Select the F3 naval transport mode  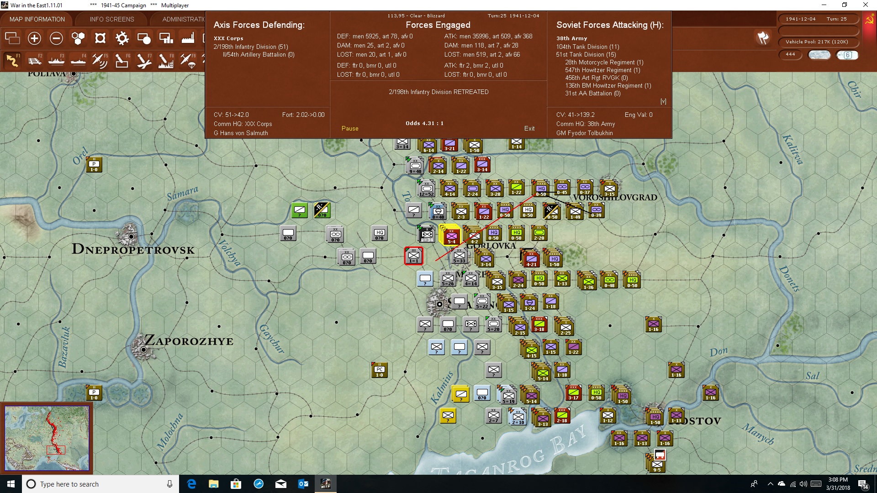(56, 60)
